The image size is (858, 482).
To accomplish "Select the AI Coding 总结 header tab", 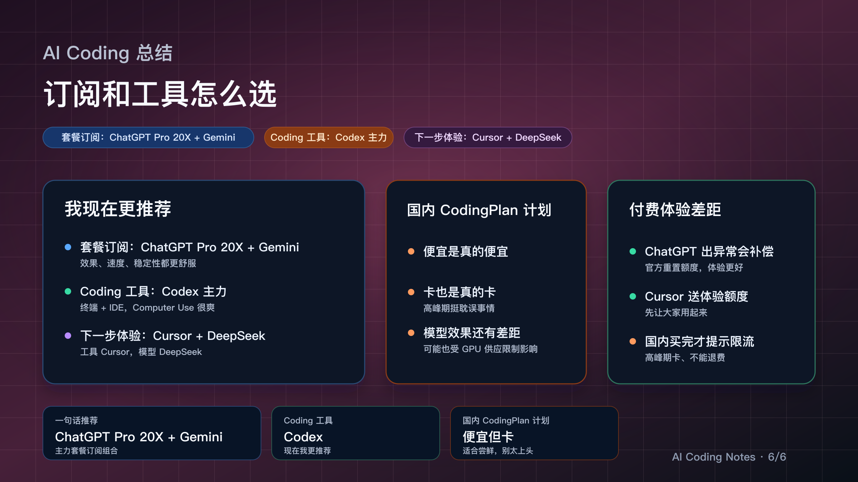I will click(107, 53).
